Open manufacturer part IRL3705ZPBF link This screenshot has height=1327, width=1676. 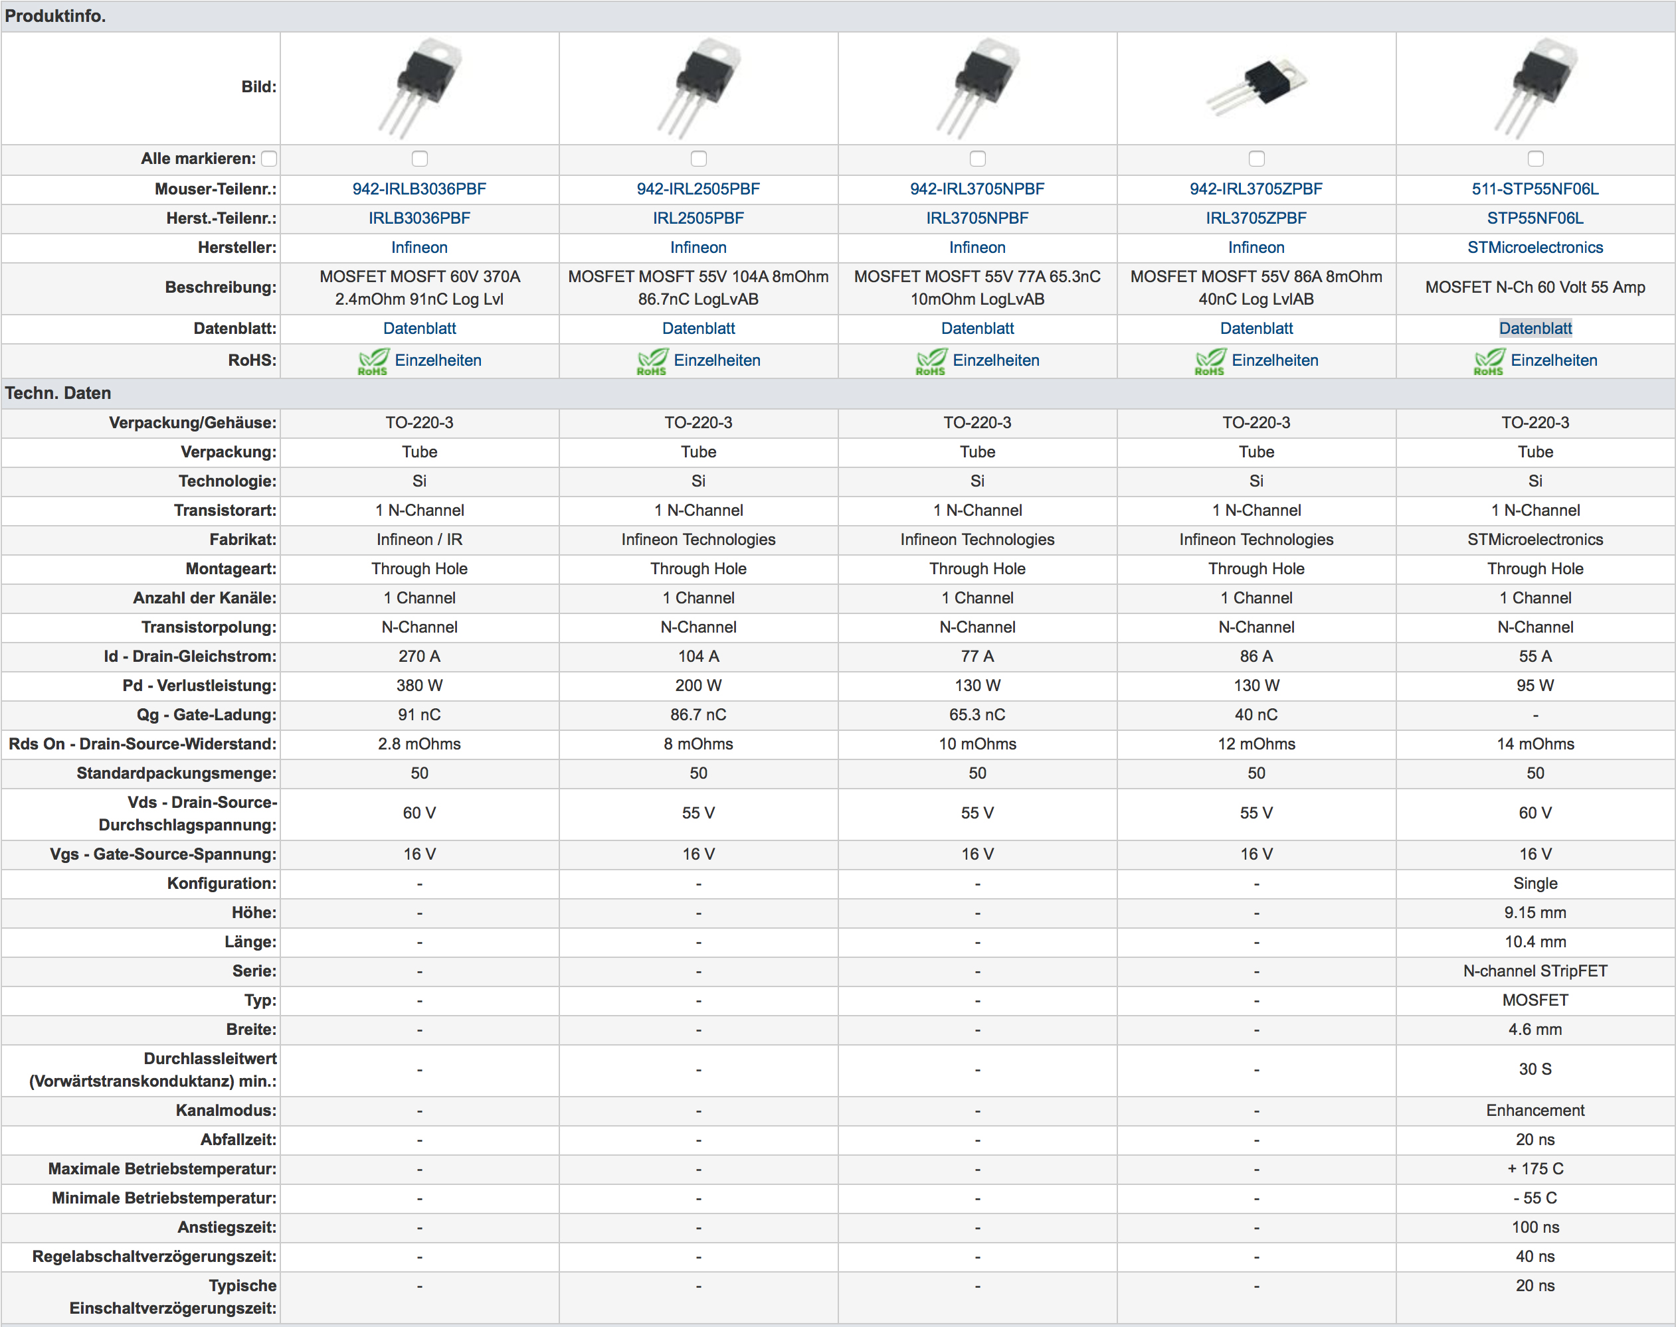[1257, 218]
